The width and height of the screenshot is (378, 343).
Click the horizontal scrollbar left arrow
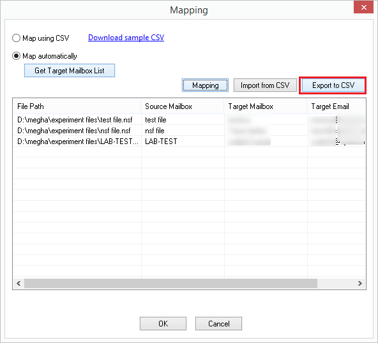[x=19, y=283]
